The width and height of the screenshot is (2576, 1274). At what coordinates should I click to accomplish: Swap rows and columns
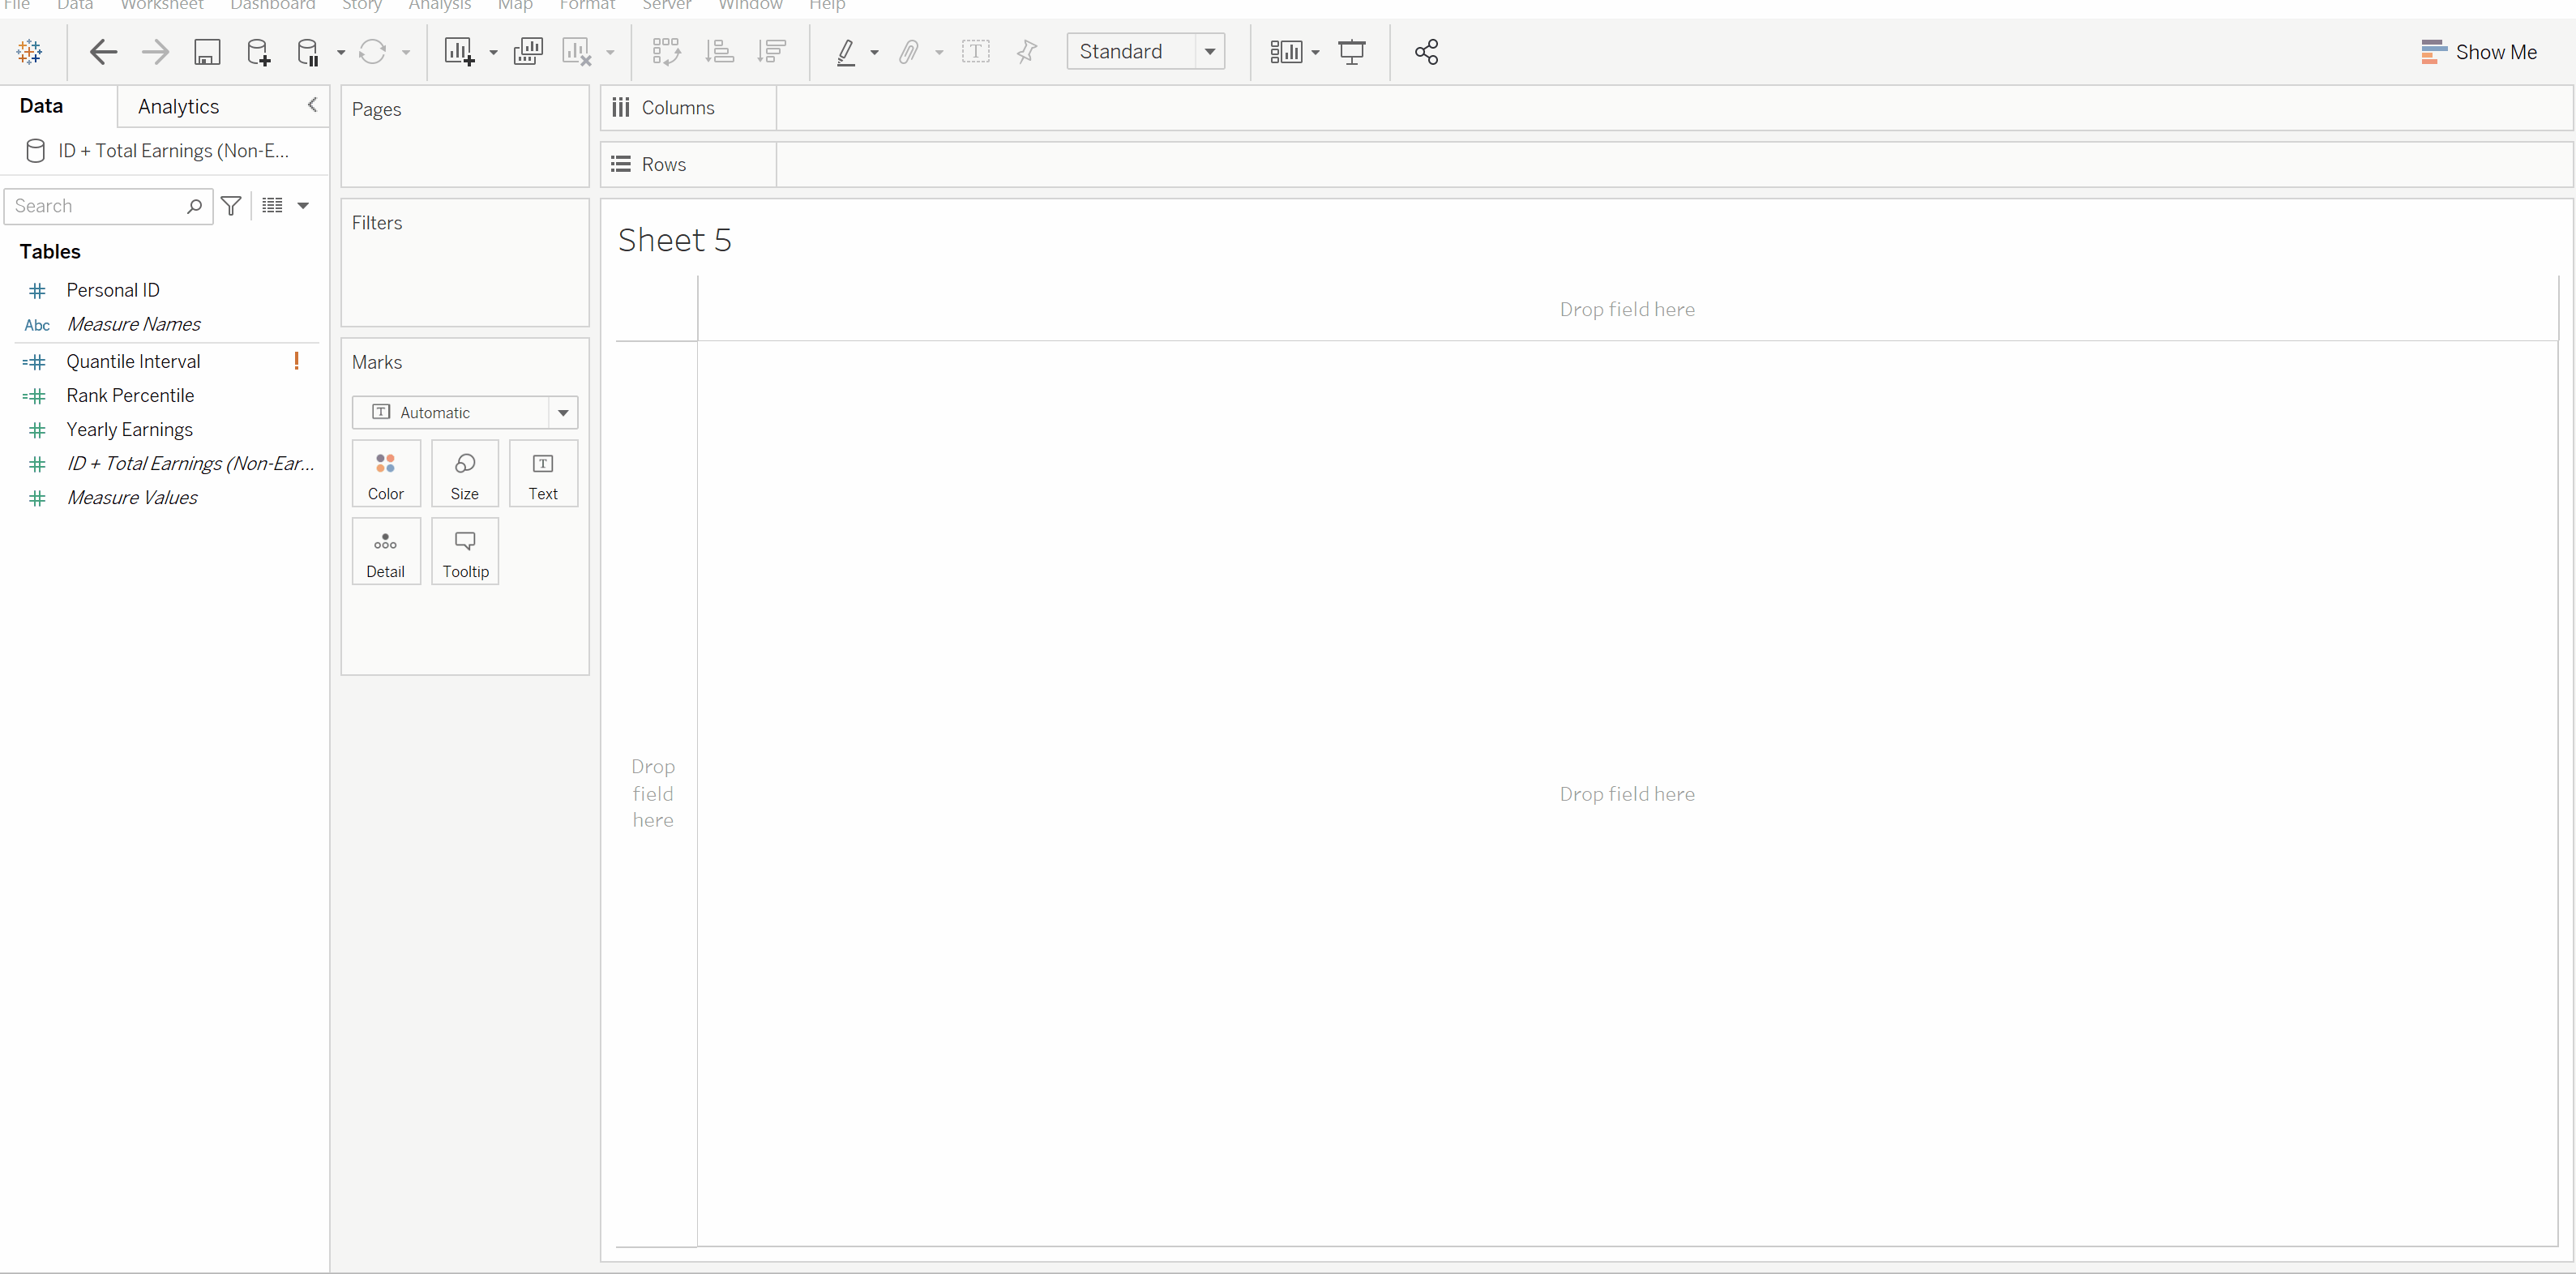tap(665, 52)
